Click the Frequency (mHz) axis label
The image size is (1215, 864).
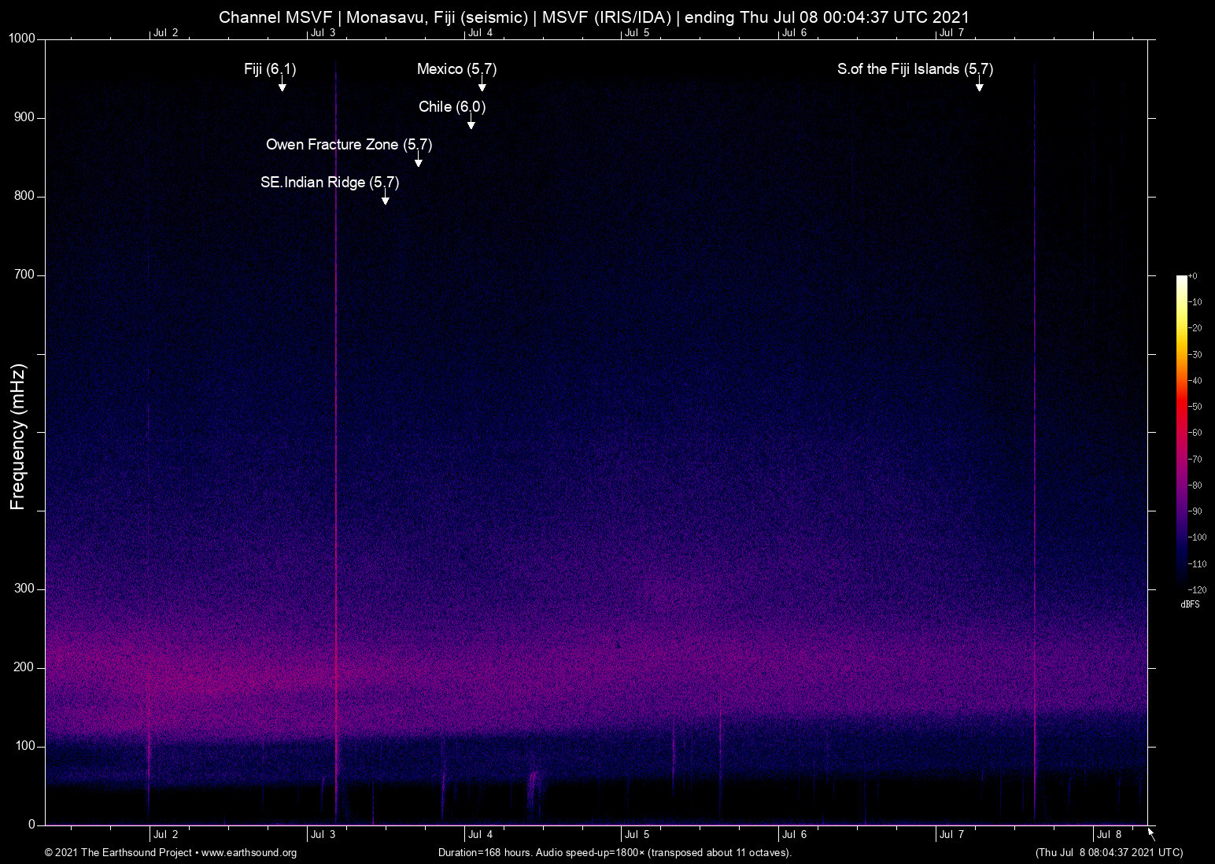[x=18, y=437]
